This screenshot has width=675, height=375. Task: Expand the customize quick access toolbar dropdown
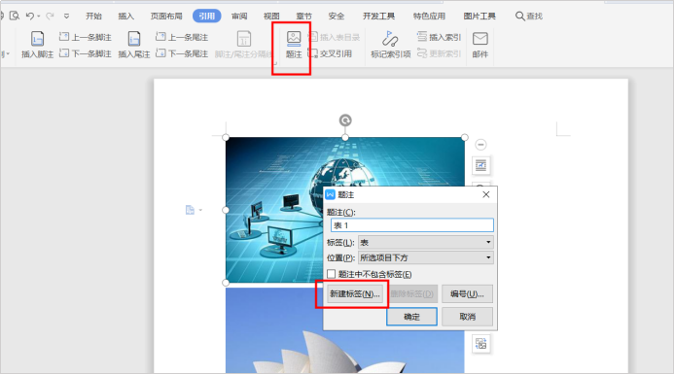point(66,17)
